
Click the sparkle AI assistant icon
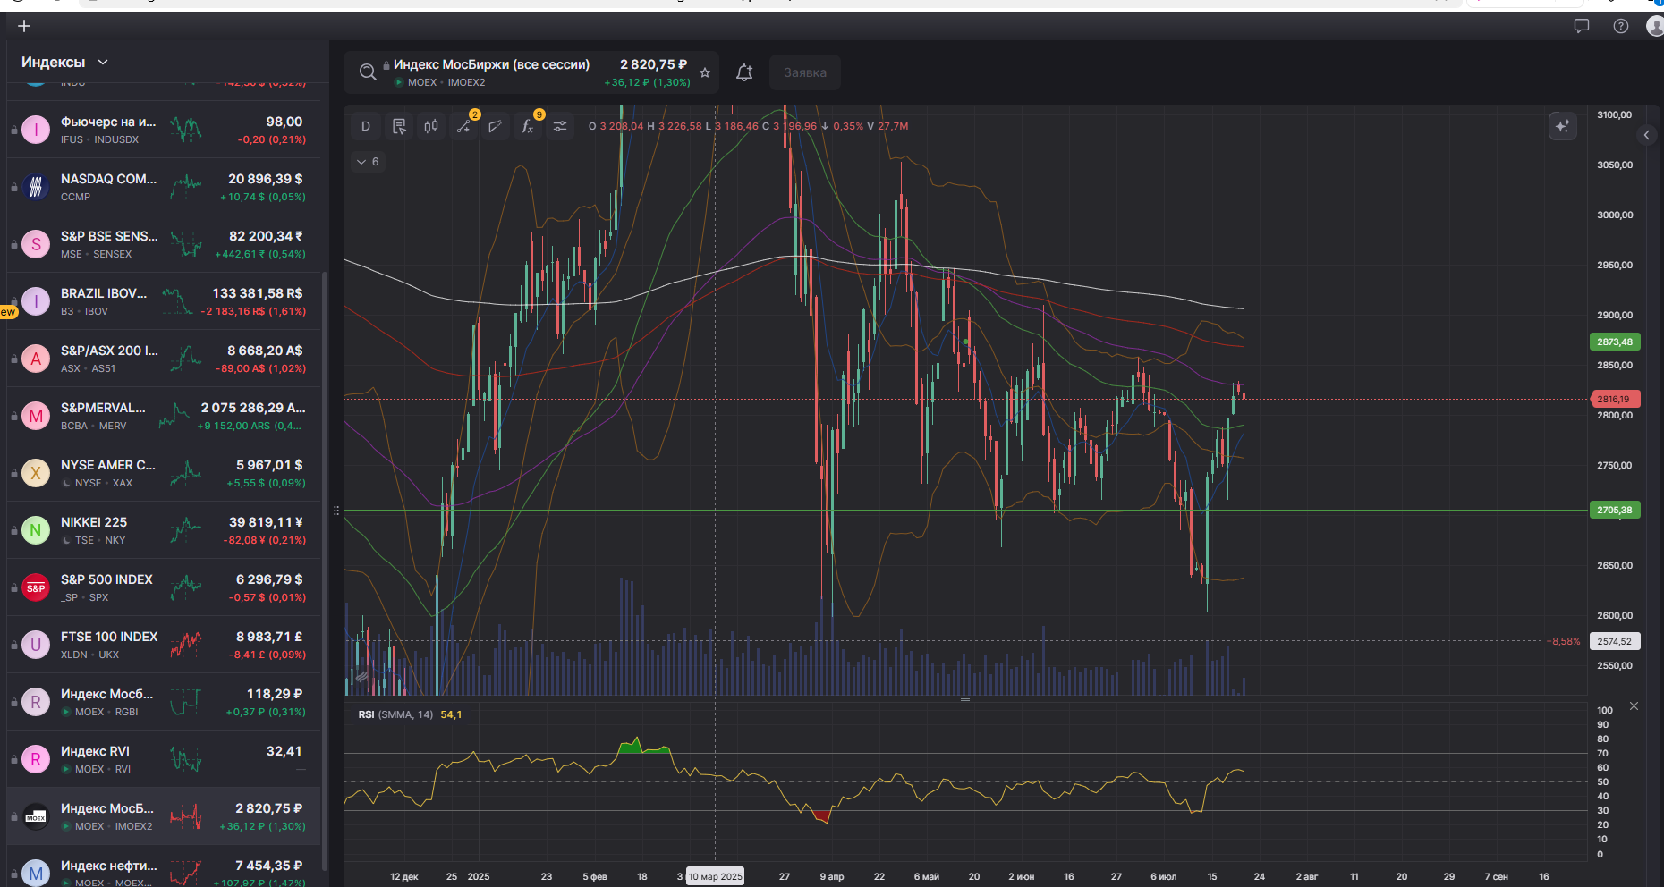[x=1562, y=126]
